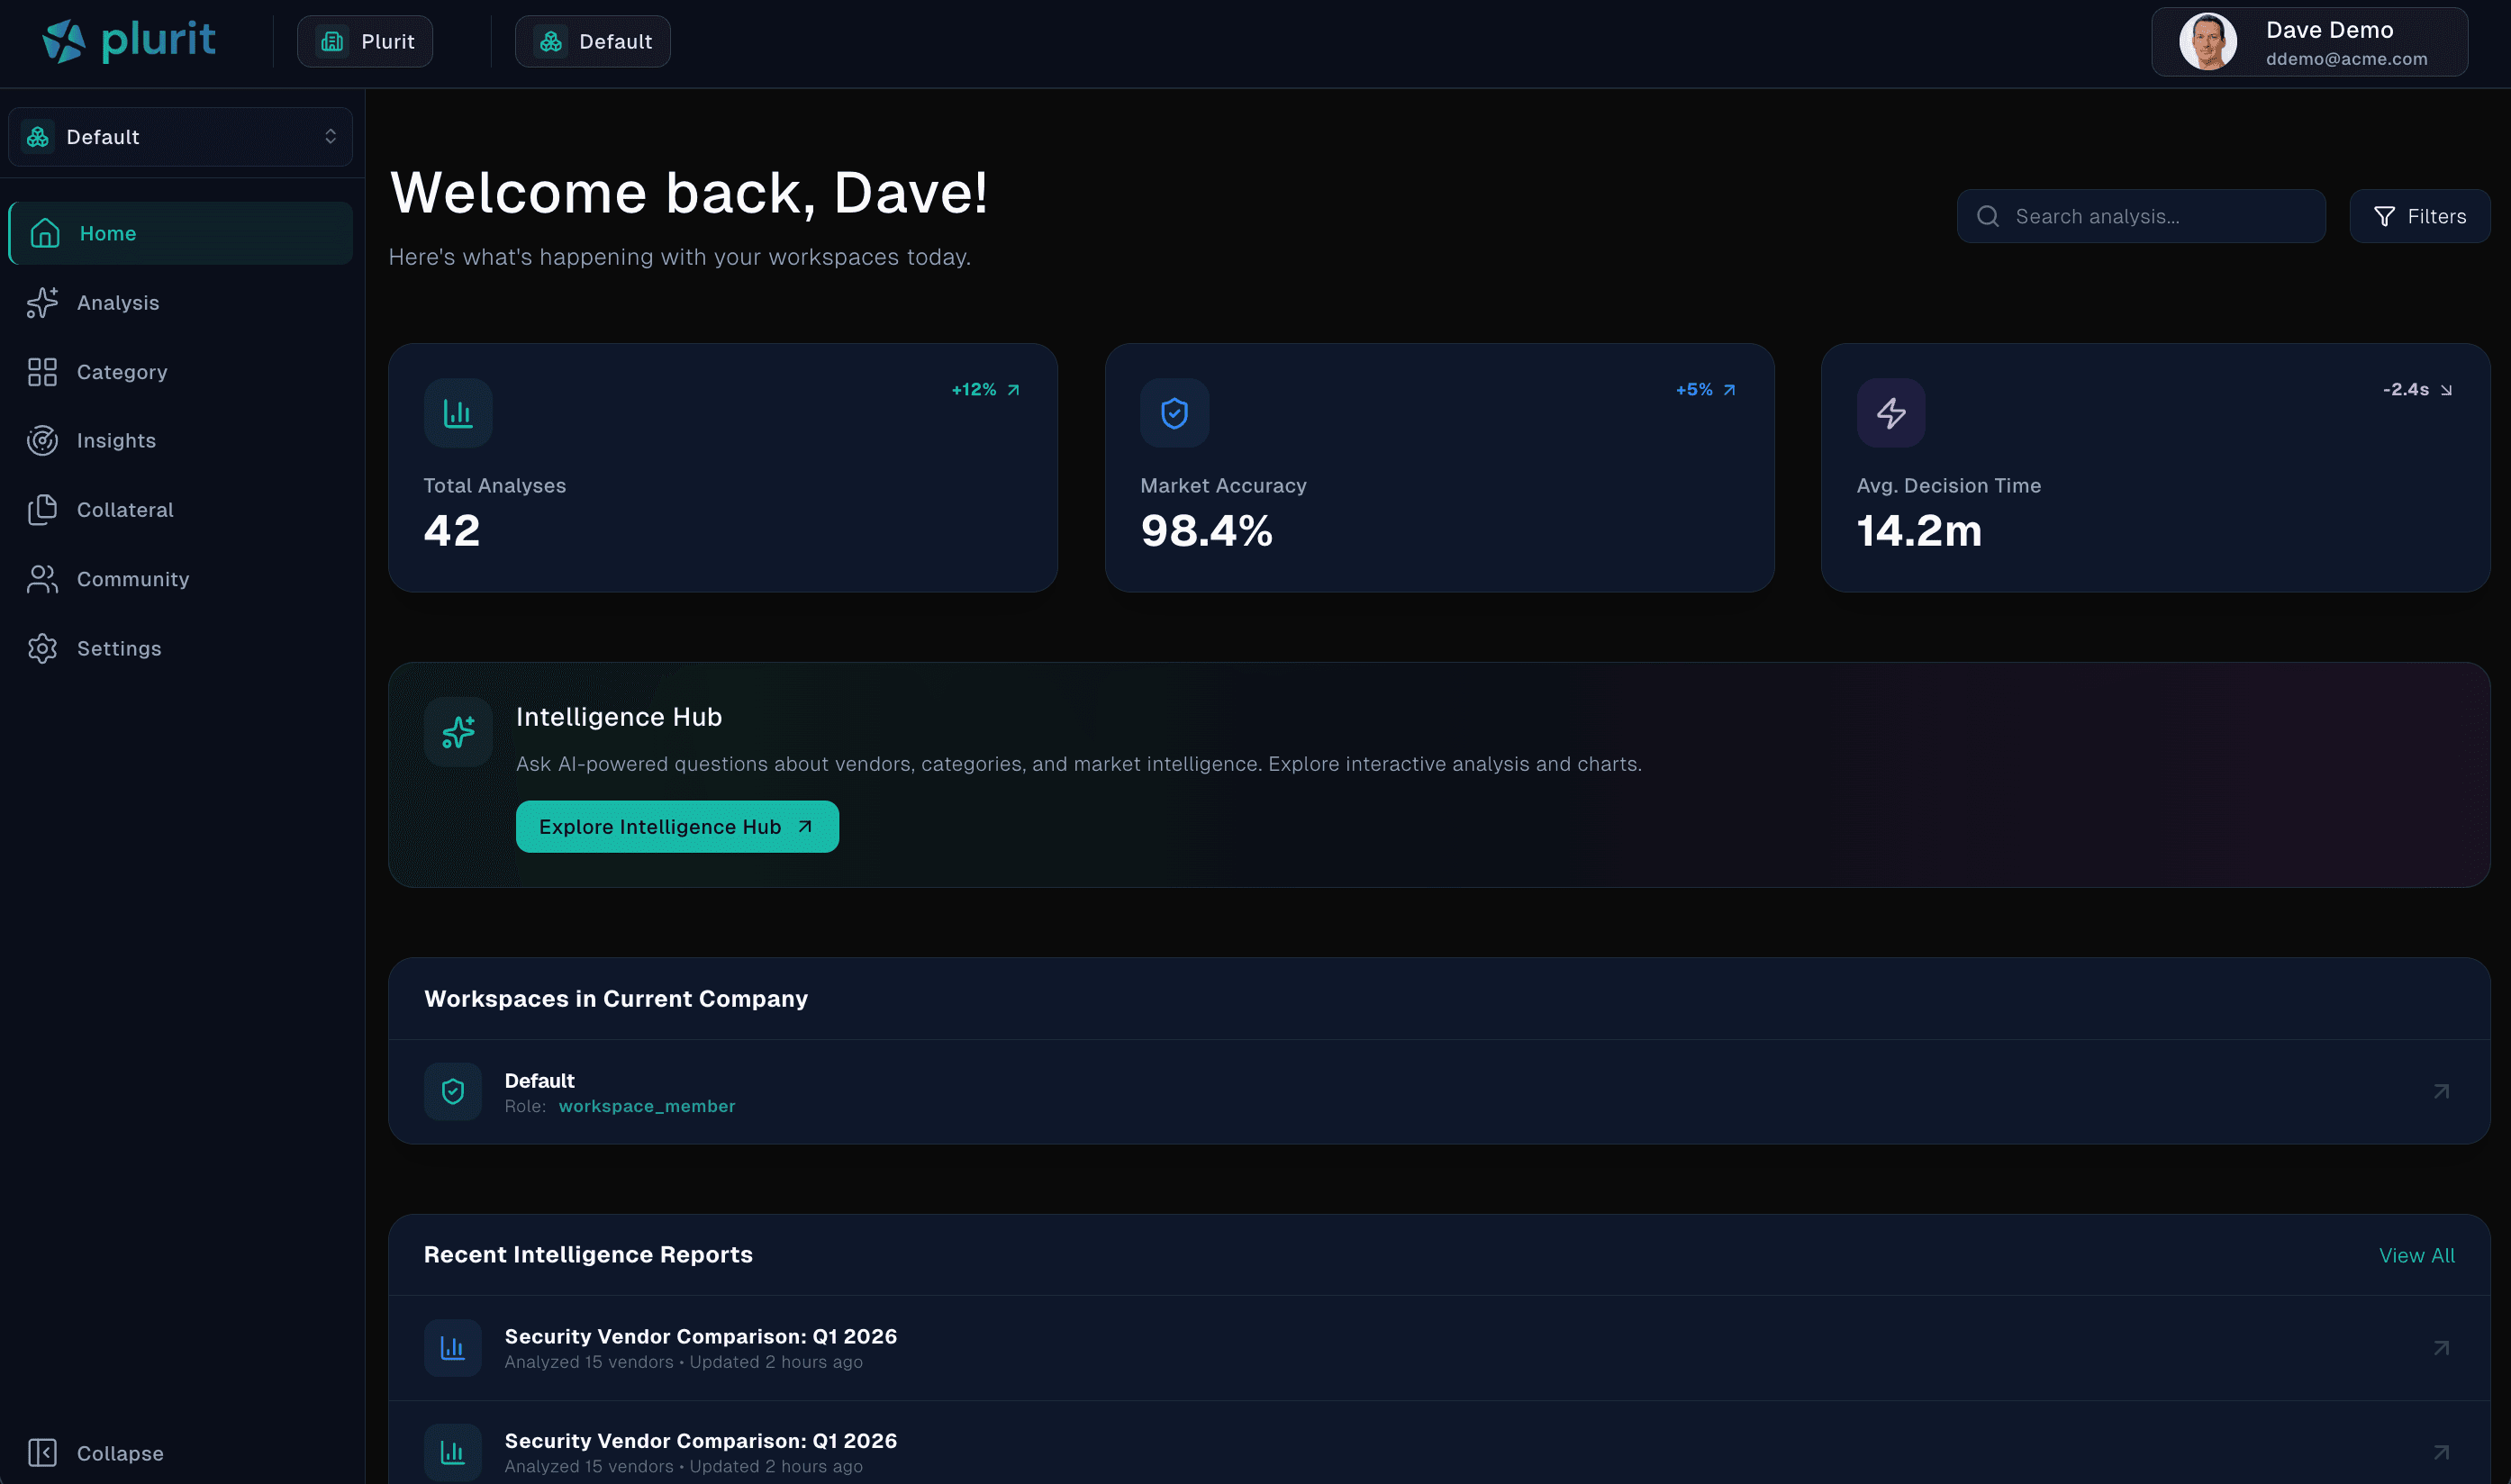Click inside the Search analysis field
The width and height of the screenshot is (2511, 1484).
(2139, 216)
